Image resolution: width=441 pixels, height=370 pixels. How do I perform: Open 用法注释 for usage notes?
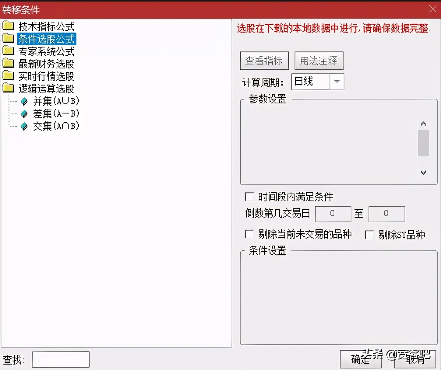click(319, 61)
